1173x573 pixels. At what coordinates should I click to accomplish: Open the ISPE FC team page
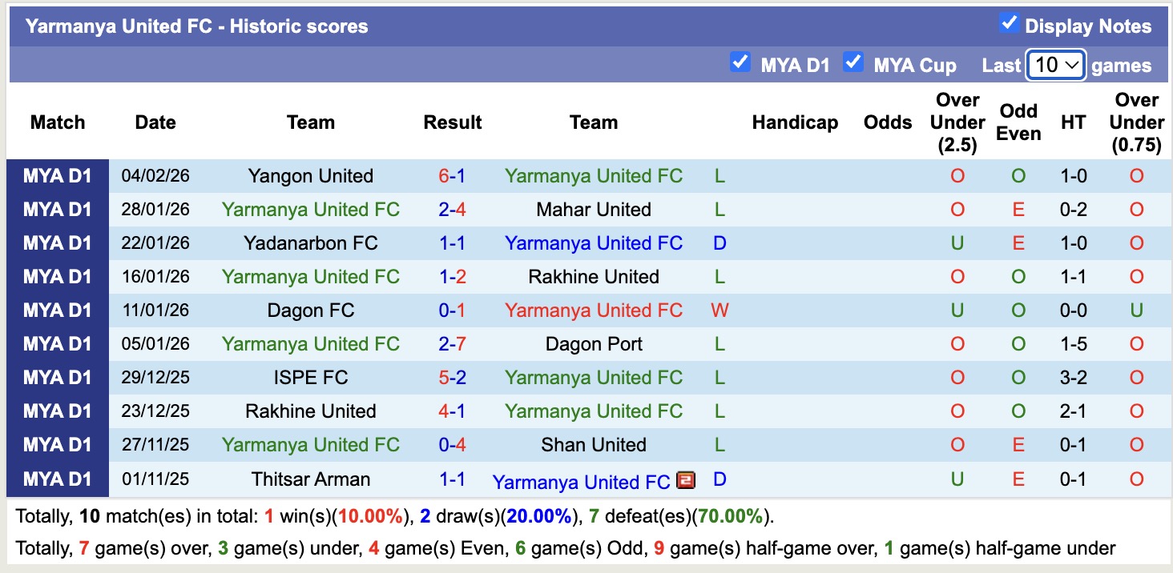click(311, 377)
